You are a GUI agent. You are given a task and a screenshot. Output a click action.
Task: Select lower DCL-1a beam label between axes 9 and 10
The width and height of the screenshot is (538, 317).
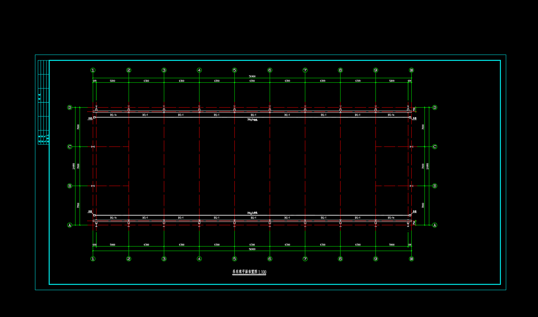tap(391, 218)
